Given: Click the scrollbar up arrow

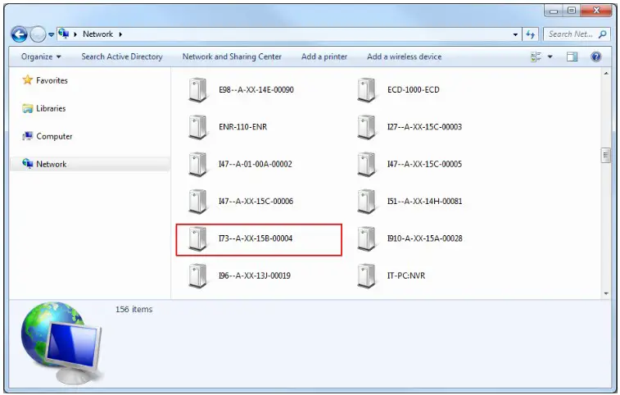Looking at the screenshot, I should pos(606,73).
